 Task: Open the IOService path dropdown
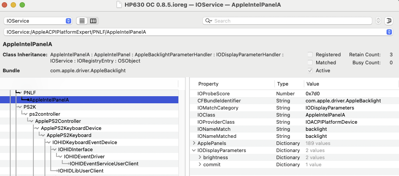click(x=198, y=32)
